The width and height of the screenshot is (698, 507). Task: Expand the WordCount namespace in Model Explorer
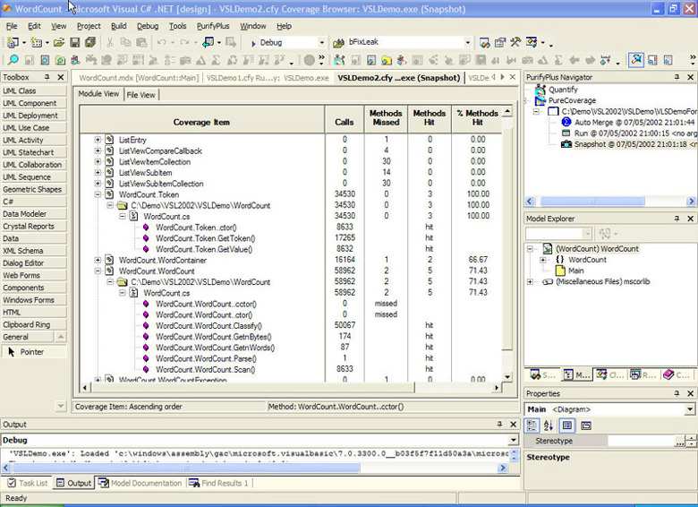click(x=542, y=260)
